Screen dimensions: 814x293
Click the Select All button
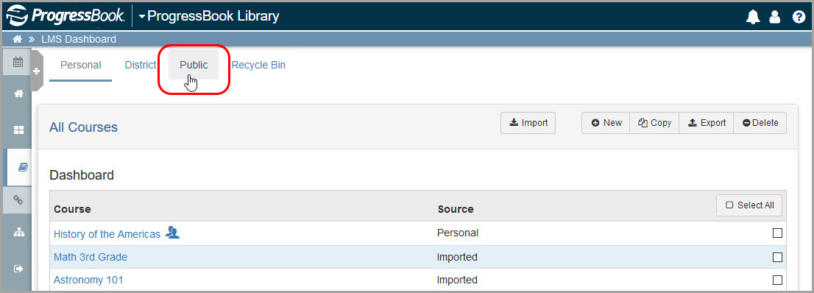point(749,205)
